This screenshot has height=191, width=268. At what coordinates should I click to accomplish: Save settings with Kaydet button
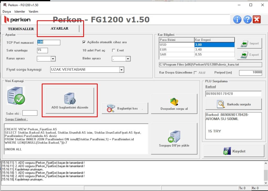(x=234, y=151)
